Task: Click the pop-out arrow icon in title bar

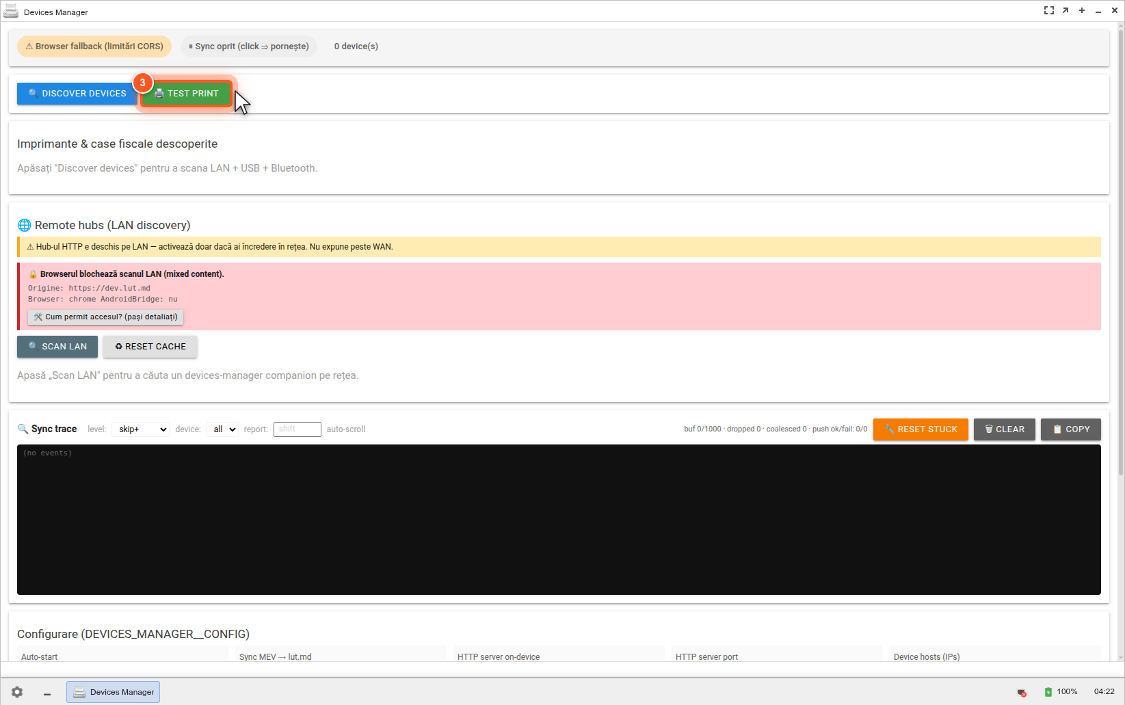Action: pyautogui.click(x=1066, y=10)
